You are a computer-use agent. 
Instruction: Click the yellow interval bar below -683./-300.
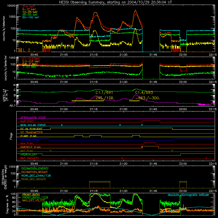point(134,101)
